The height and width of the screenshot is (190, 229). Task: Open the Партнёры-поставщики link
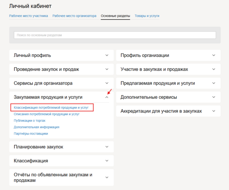pos(31,134)
